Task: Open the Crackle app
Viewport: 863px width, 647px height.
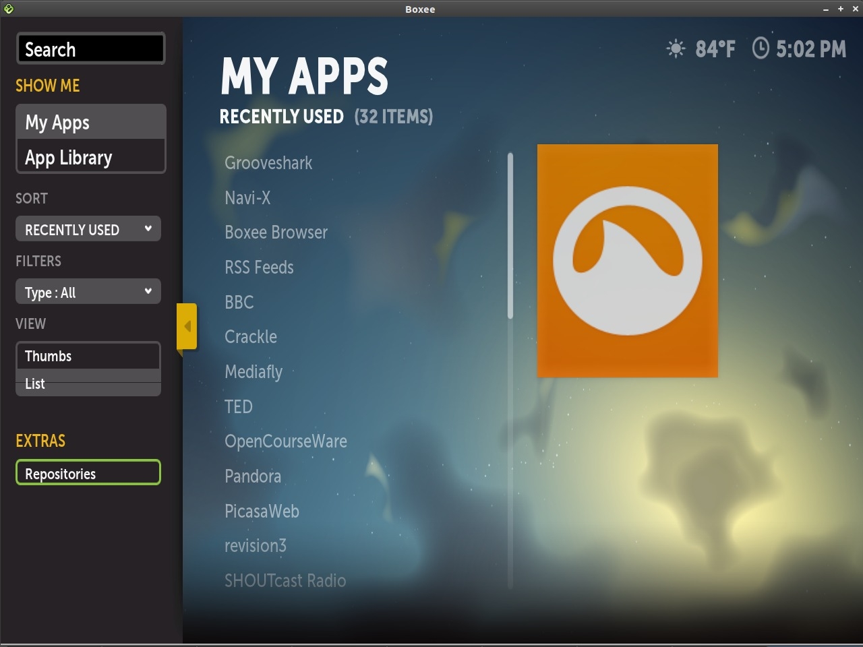Action: [x=251, y=337]
